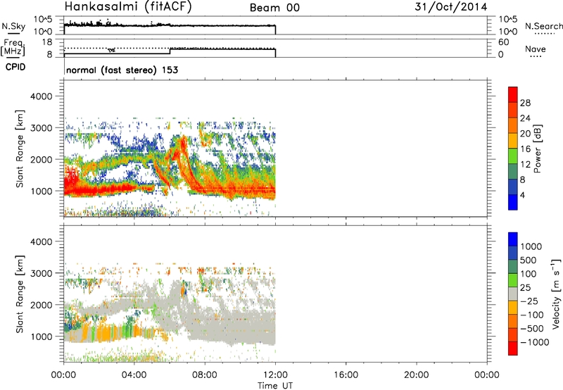Select the -1000 label on Velocity colorbar
Screen dimensions: 563x390
pyautogui.click(x=534, y=342)
